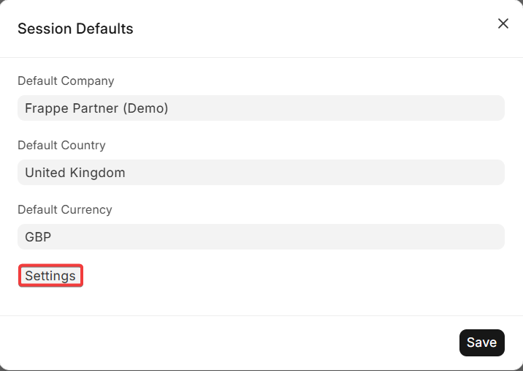Save the session defaults

[x=481, y=342]
